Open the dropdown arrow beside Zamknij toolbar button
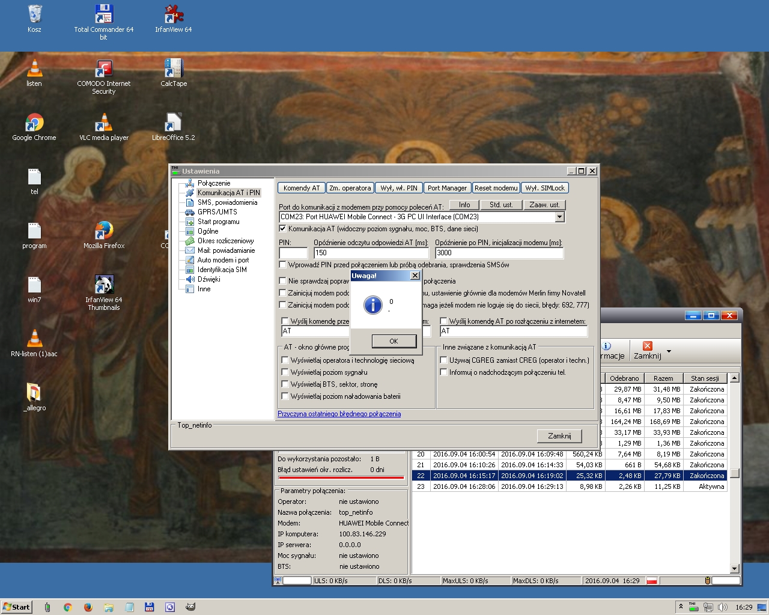 669,351
